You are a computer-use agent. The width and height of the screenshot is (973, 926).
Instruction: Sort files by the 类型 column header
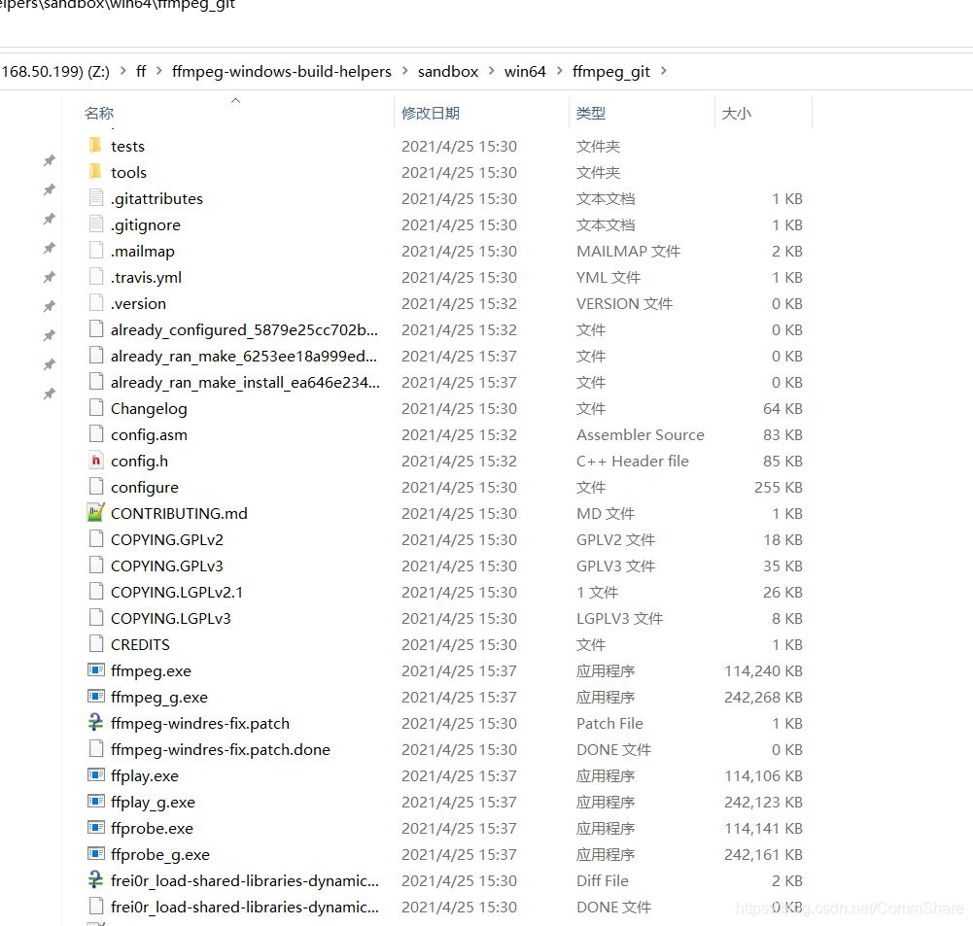coord(590,114)
